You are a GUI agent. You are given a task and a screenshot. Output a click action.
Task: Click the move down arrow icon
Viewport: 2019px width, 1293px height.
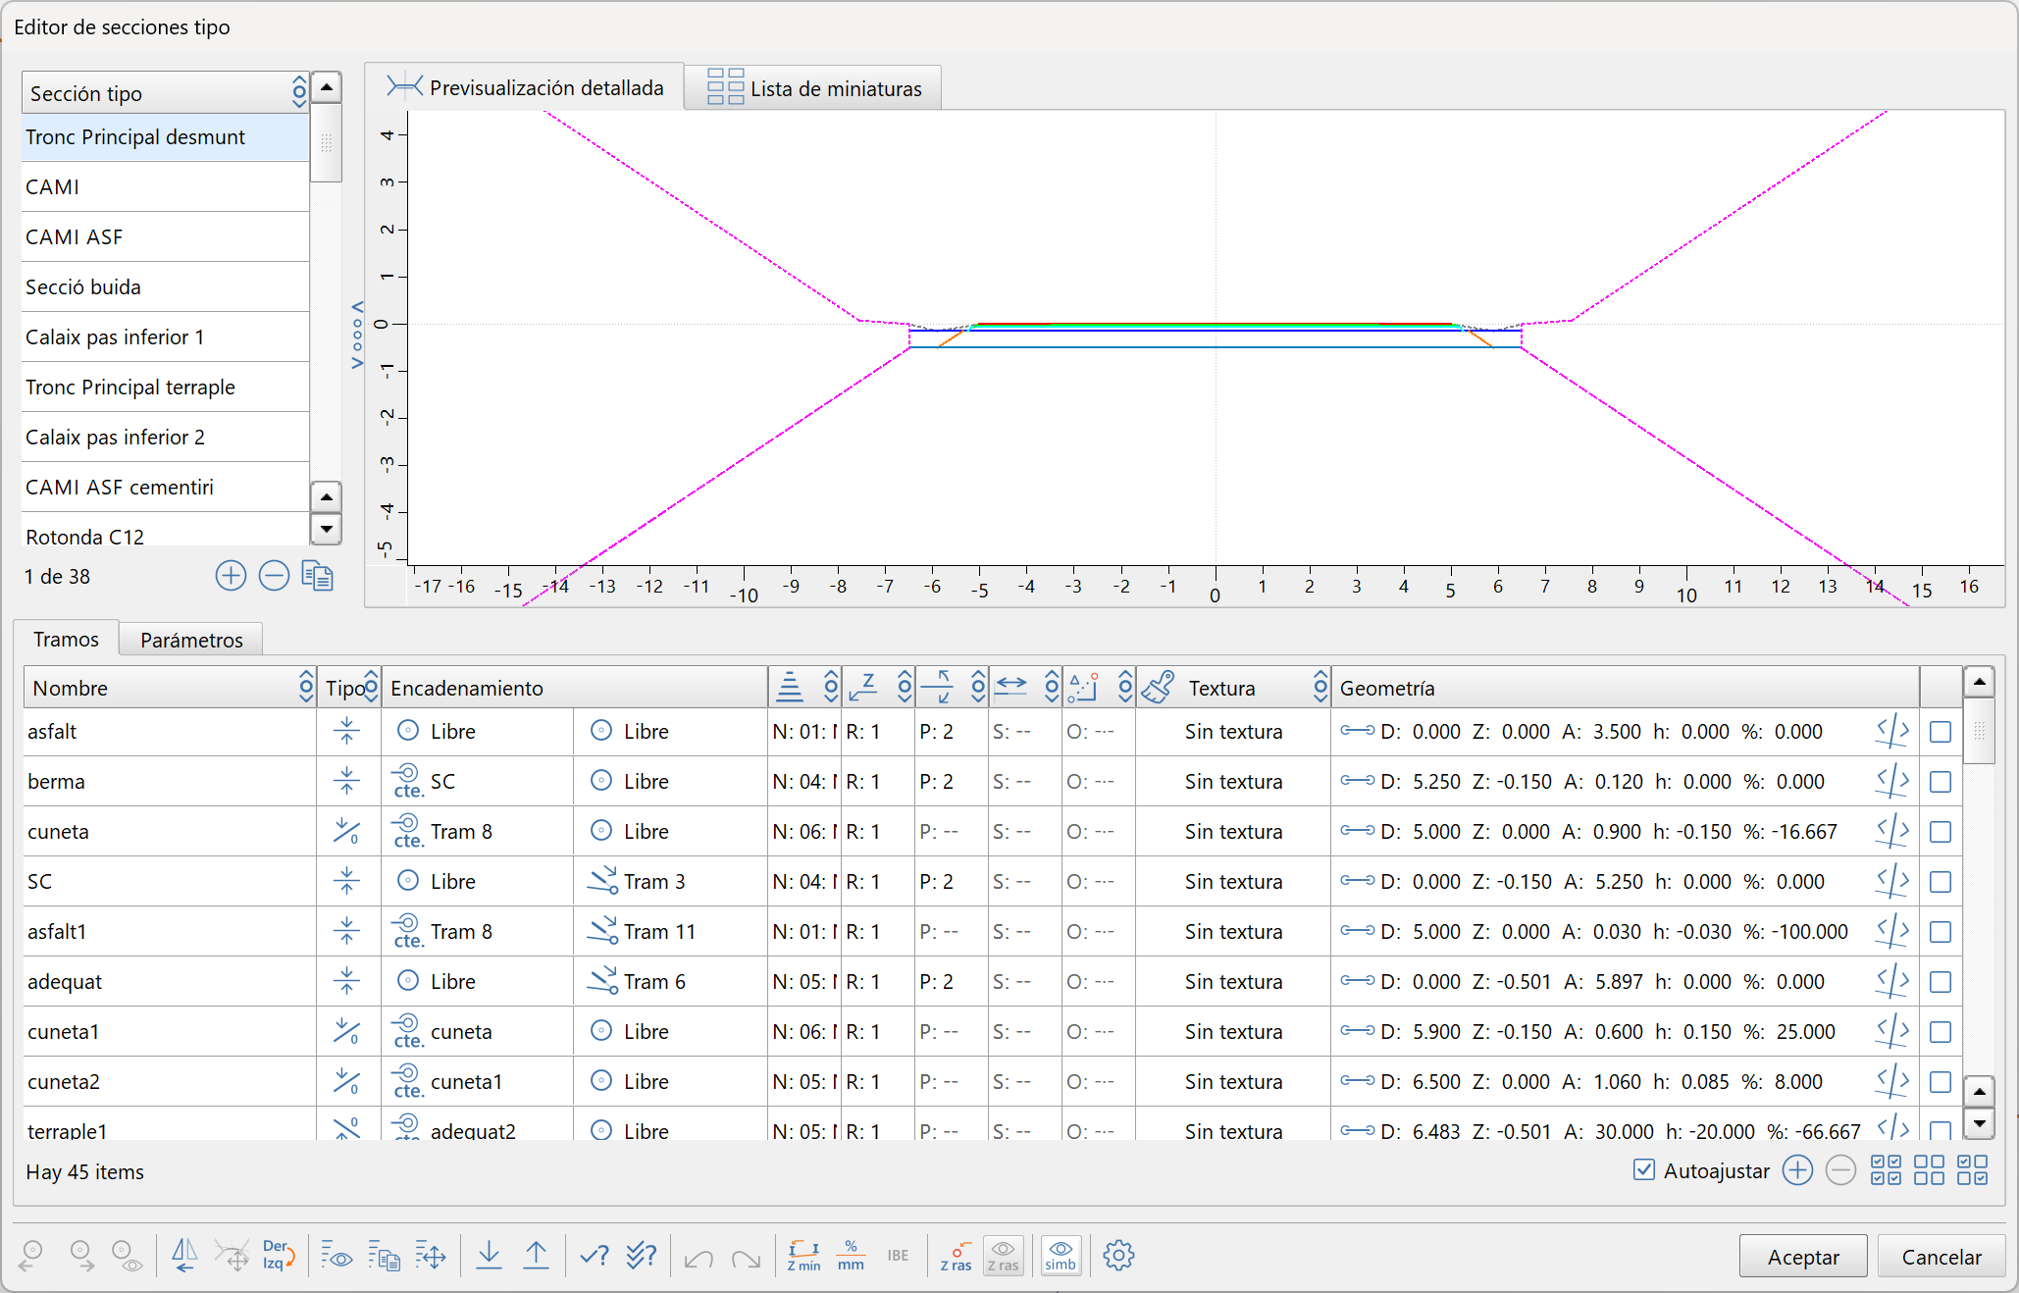[x=489, y=1255]
